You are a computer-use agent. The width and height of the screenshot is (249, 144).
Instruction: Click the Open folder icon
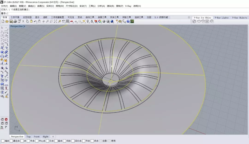(x=7, y=22)
